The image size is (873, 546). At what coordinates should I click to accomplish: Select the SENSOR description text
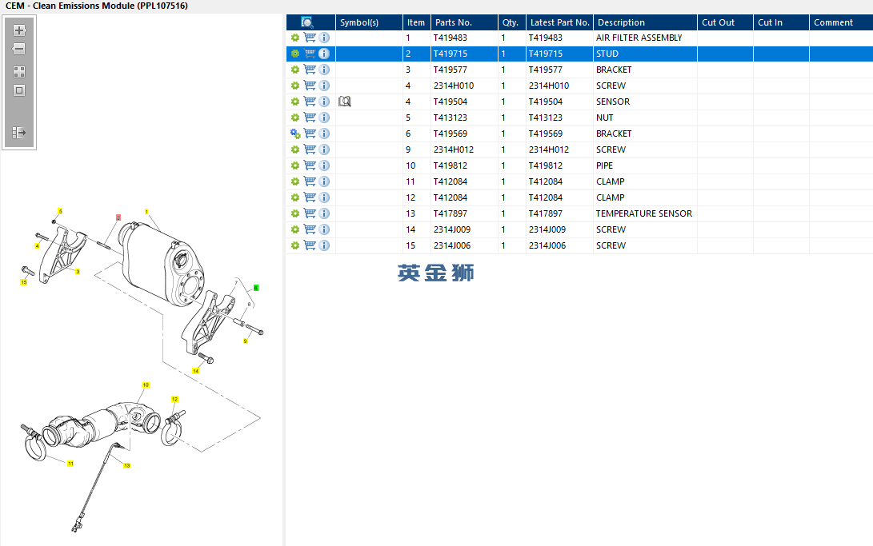pyautogui.click(x=613, y=102)
